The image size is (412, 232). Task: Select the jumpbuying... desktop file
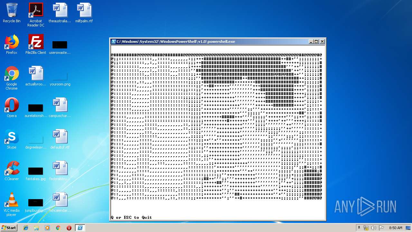36,205
